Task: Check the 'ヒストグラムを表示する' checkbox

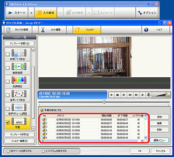Action: 43,151
